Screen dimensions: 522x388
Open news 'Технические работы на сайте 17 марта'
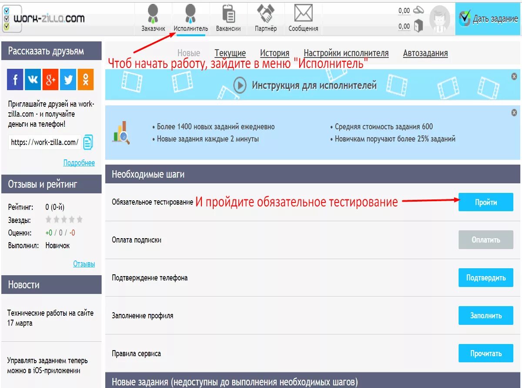pos(50,318)
